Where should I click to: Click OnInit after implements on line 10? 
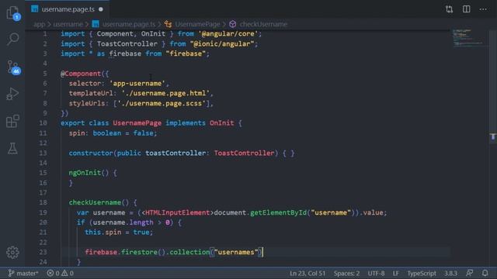221,122
